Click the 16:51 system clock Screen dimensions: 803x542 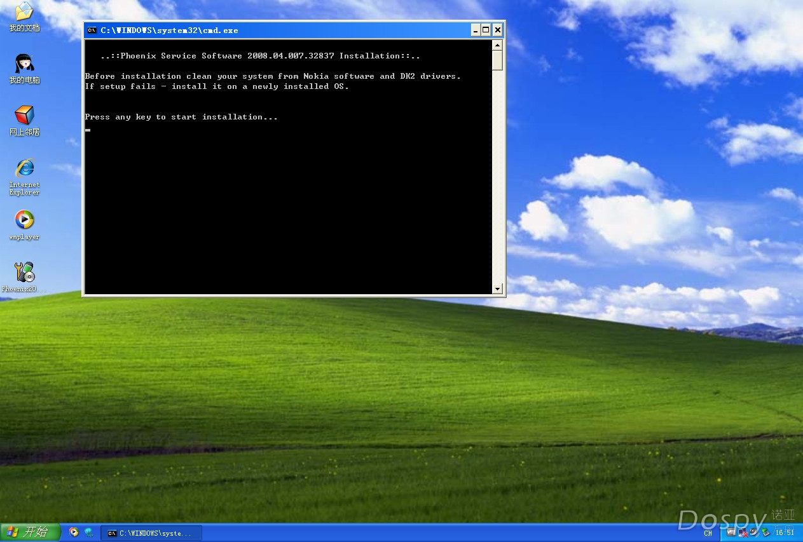tap(784, 532)
